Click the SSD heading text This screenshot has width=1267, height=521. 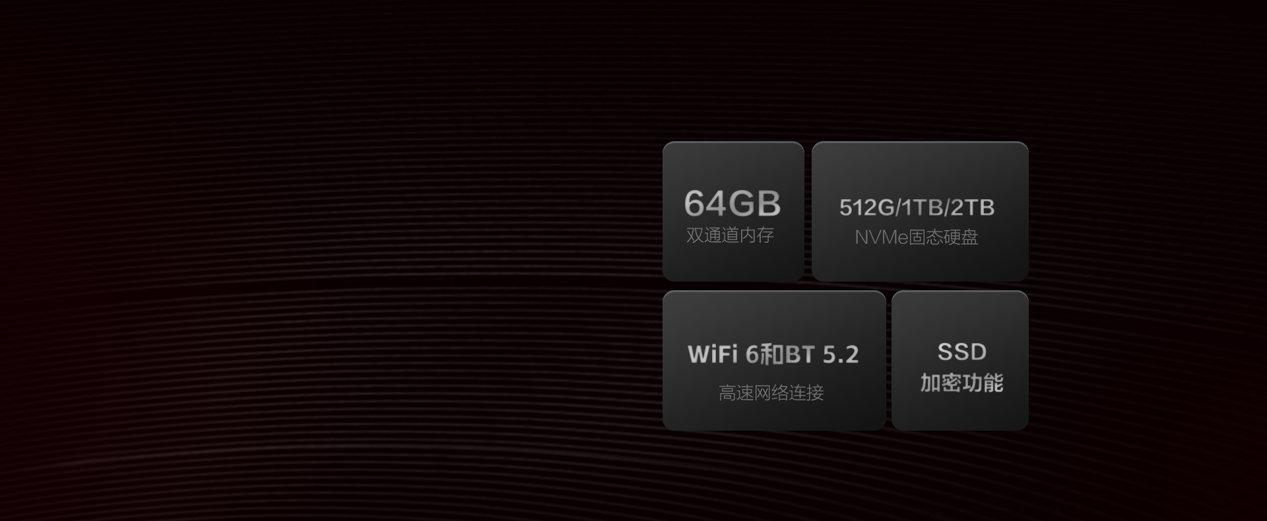click(x=962, y=352)
